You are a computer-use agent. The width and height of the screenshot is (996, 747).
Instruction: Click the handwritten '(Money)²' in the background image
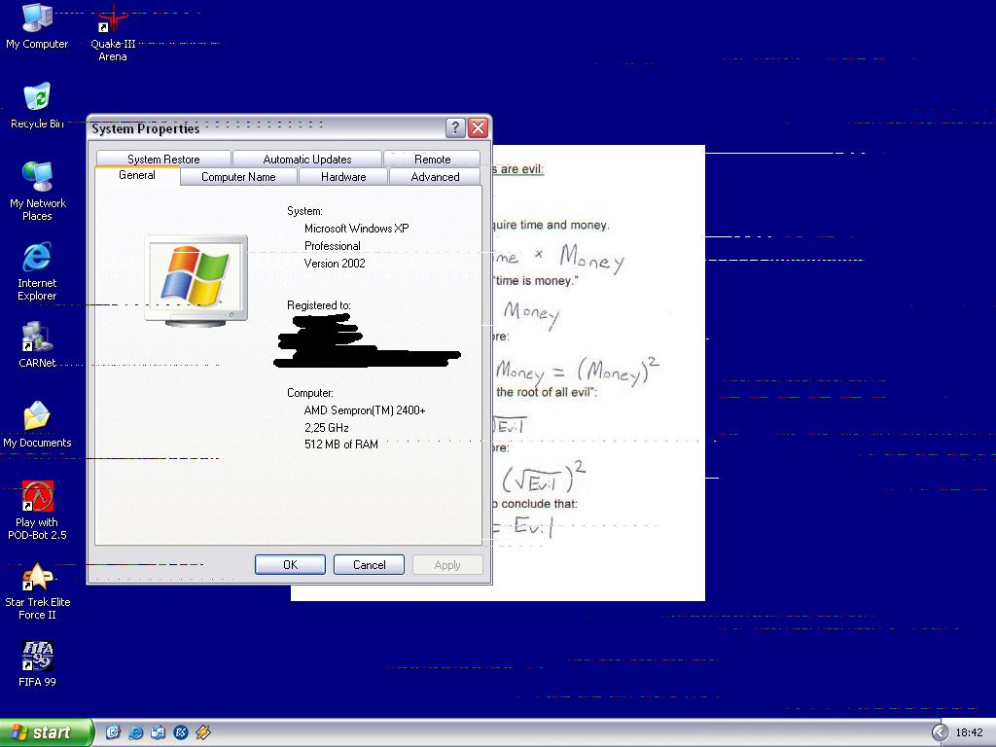pos(618,371)
